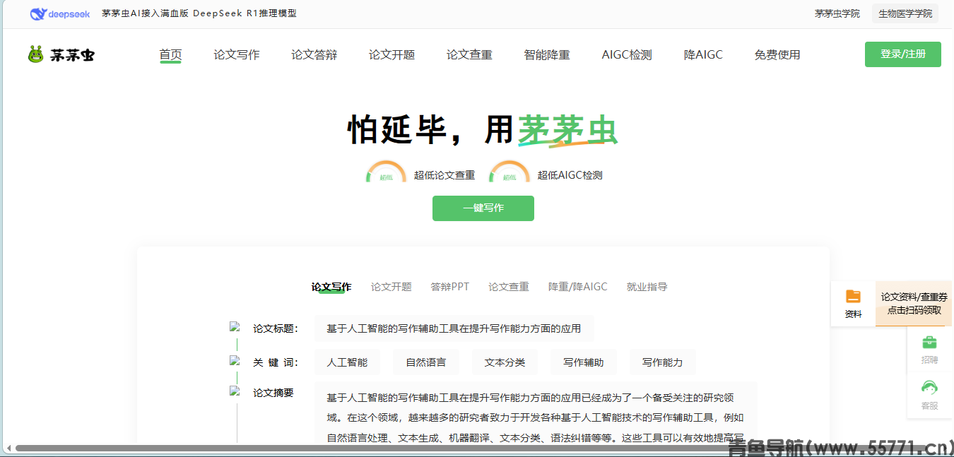Click the 关键词： label

tap(276, 362)
